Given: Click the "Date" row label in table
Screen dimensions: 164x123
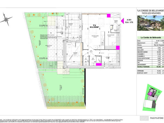Looking at the screenshot, I should coord(139,41).
